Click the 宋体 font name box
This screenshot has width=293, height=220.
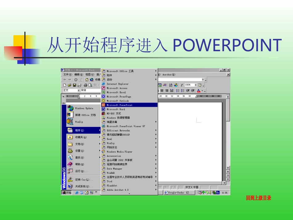(x=90, y=90)
